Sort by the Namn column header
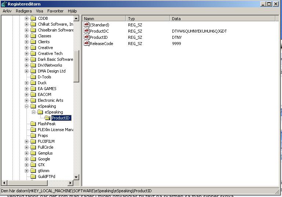The height and width of the screenshot is (197, 282). [104, 19]
